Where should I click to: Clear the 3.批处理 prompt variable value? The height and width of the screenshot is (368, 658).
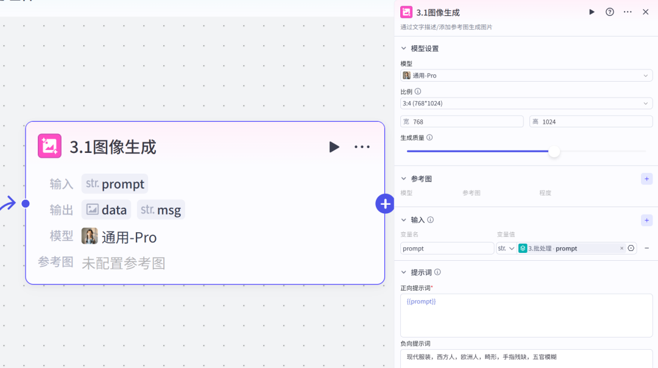pos(622,249)
